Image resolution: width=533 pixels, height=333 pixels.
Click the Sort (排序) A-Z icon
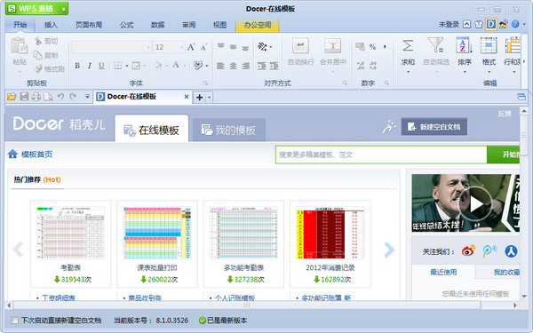click(464, 45)
